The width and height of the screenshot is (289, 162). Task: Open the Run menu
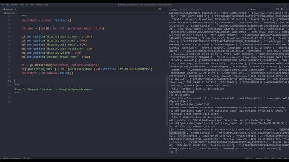[x=32, y=5]
